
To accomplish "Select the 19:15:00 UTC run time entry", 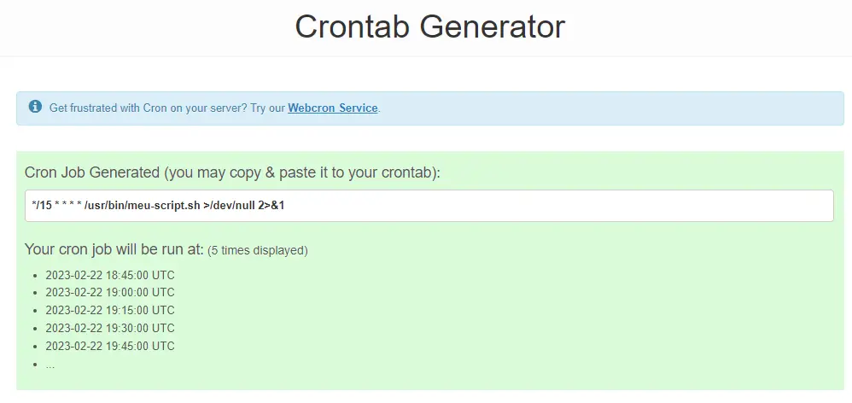I will [x=110, y=310].
